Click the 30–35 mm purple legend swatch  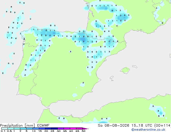60,128
